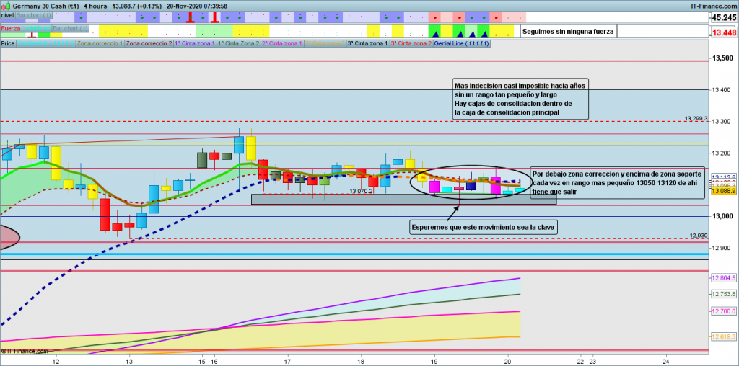739x366 pixels.
Task: Click the candlestick chart icon beside Germany 30 Cash
Action: 6,5
